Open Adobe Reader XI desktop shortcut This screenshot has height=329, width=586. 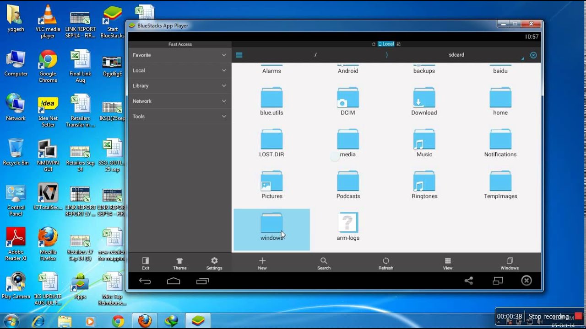point(16,244)
